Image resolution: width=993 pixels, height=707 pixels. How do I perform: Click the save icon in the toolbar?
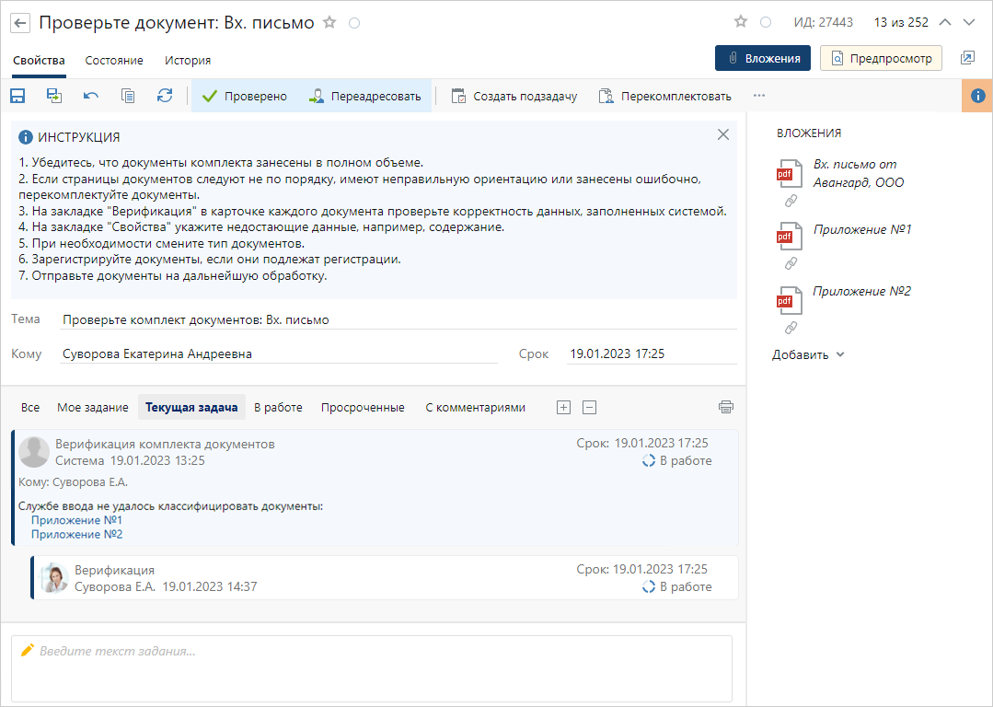click(x=17, y=96)
